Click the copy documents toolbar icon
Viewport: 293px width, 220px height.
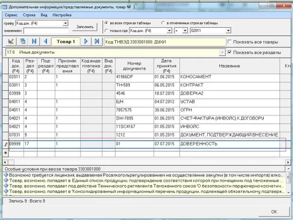22,42
